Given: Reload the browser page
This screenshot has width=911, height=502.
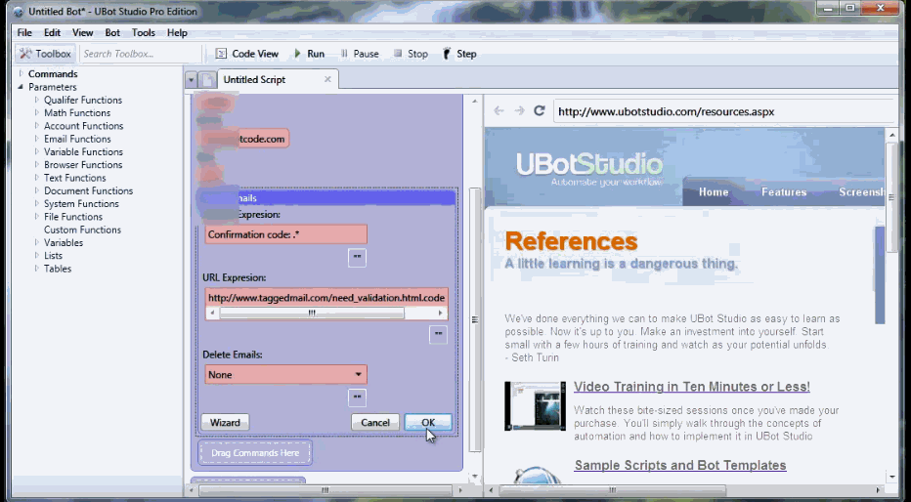Looking at the screenshot, I should (540, 110).
